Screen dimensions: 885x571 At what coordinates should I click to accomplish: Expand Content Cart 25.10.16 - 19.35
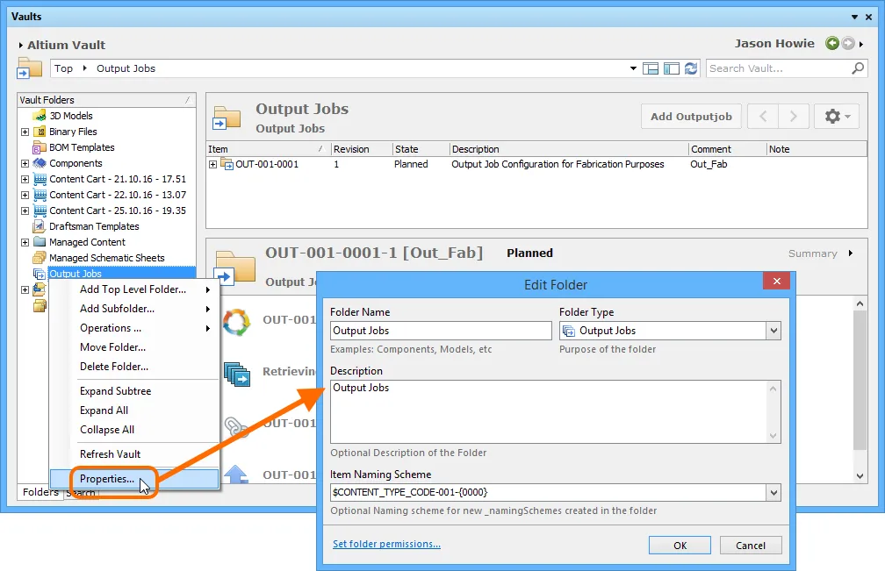point(25,211)
